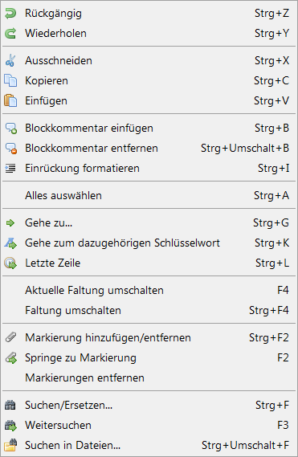This screenshot has width=298, height=457.
Task: Click the scissors icon for Ausschneiden
Action: 10,60
